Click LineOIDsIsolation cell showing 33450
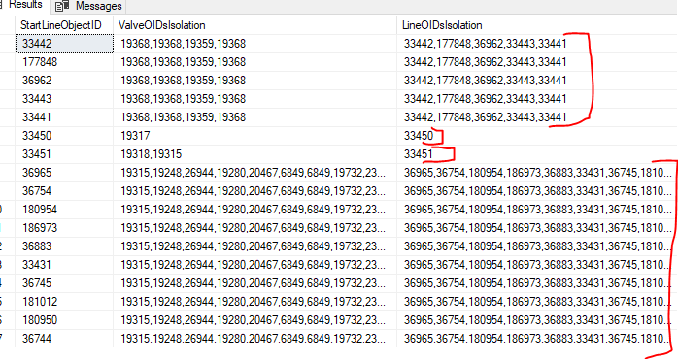 pyautogui.click(x=537, y=136)
